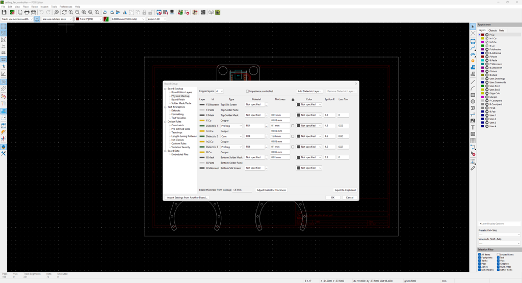Open the Track width dropdown in the toolbar
The width and height of the screenshot is (522, 283).
17,19
